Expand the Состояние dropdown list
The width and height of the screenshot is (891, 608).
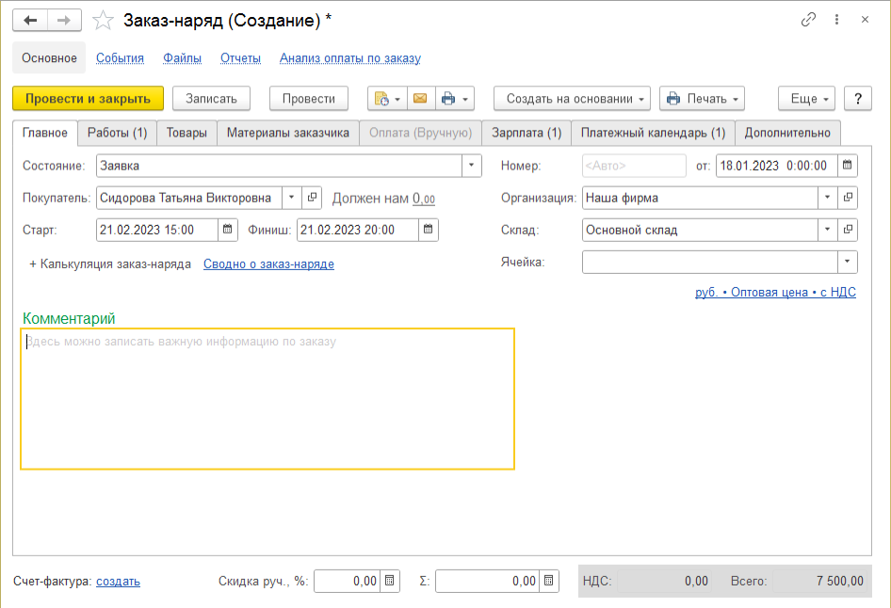click(472, 166)
